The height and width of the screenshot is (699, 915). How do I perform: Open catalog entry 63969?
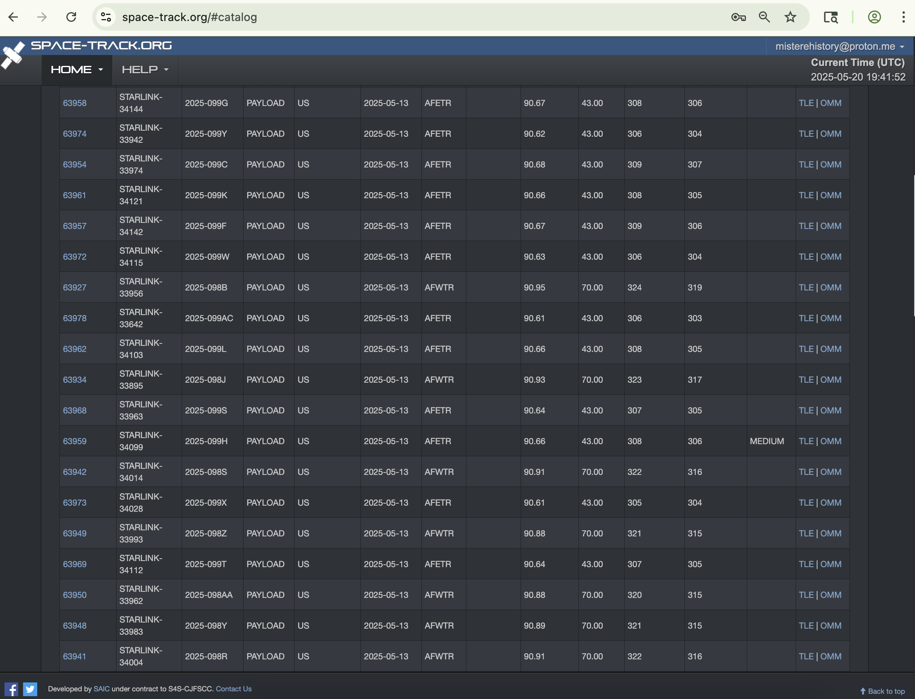click(x=74, y=565)
